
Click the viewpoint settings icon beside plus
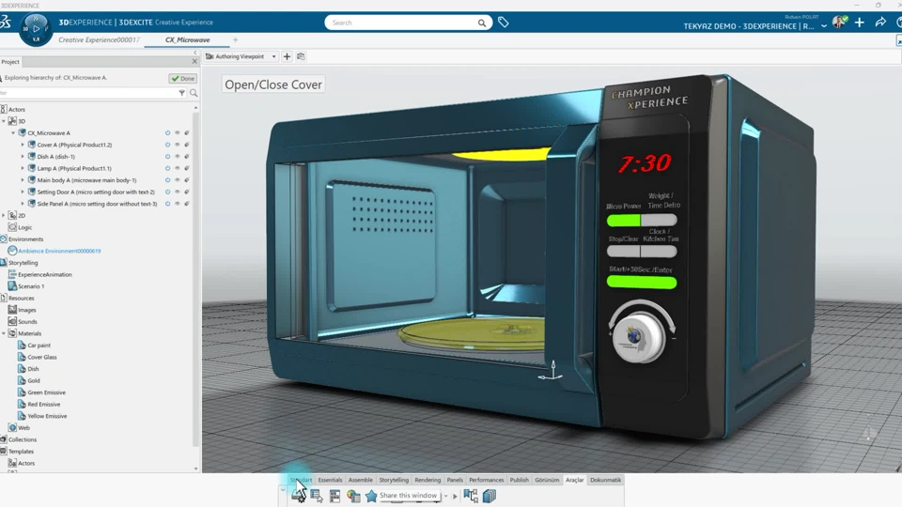(301, 56)
